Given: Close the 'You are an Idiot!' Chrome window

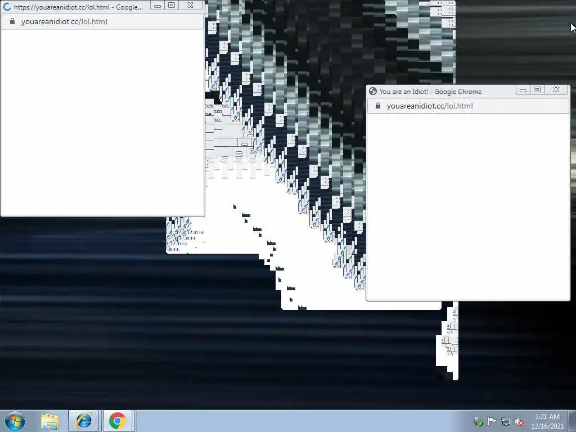Looking at the screenshot, I should click(556, 89).
